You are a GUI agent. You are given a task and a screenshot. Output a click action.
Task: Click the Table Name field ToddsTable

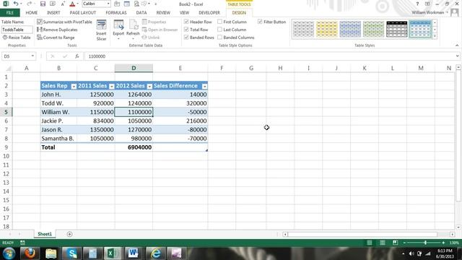click(17, 30)
